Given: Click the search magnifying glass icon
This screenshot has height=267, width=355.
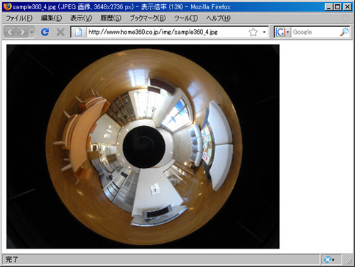Looking at the screenshot, I should (x=344, y=32).
